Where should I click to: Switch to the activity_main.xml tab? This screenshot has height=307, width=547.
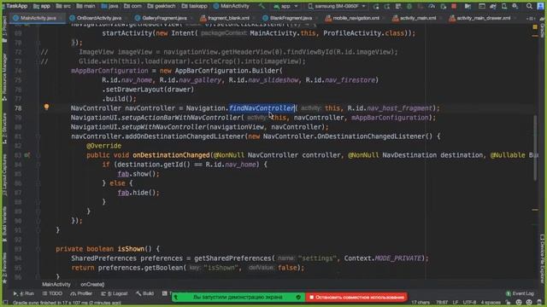point(415,18)
